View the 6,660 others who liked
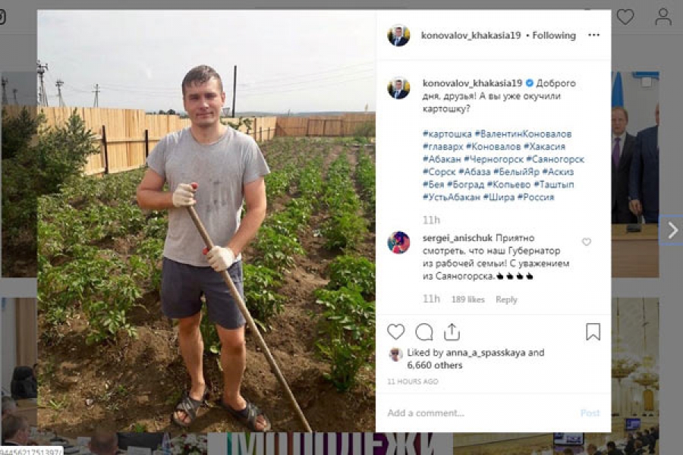This screenshot has width=683, height=455. (434, 366)
